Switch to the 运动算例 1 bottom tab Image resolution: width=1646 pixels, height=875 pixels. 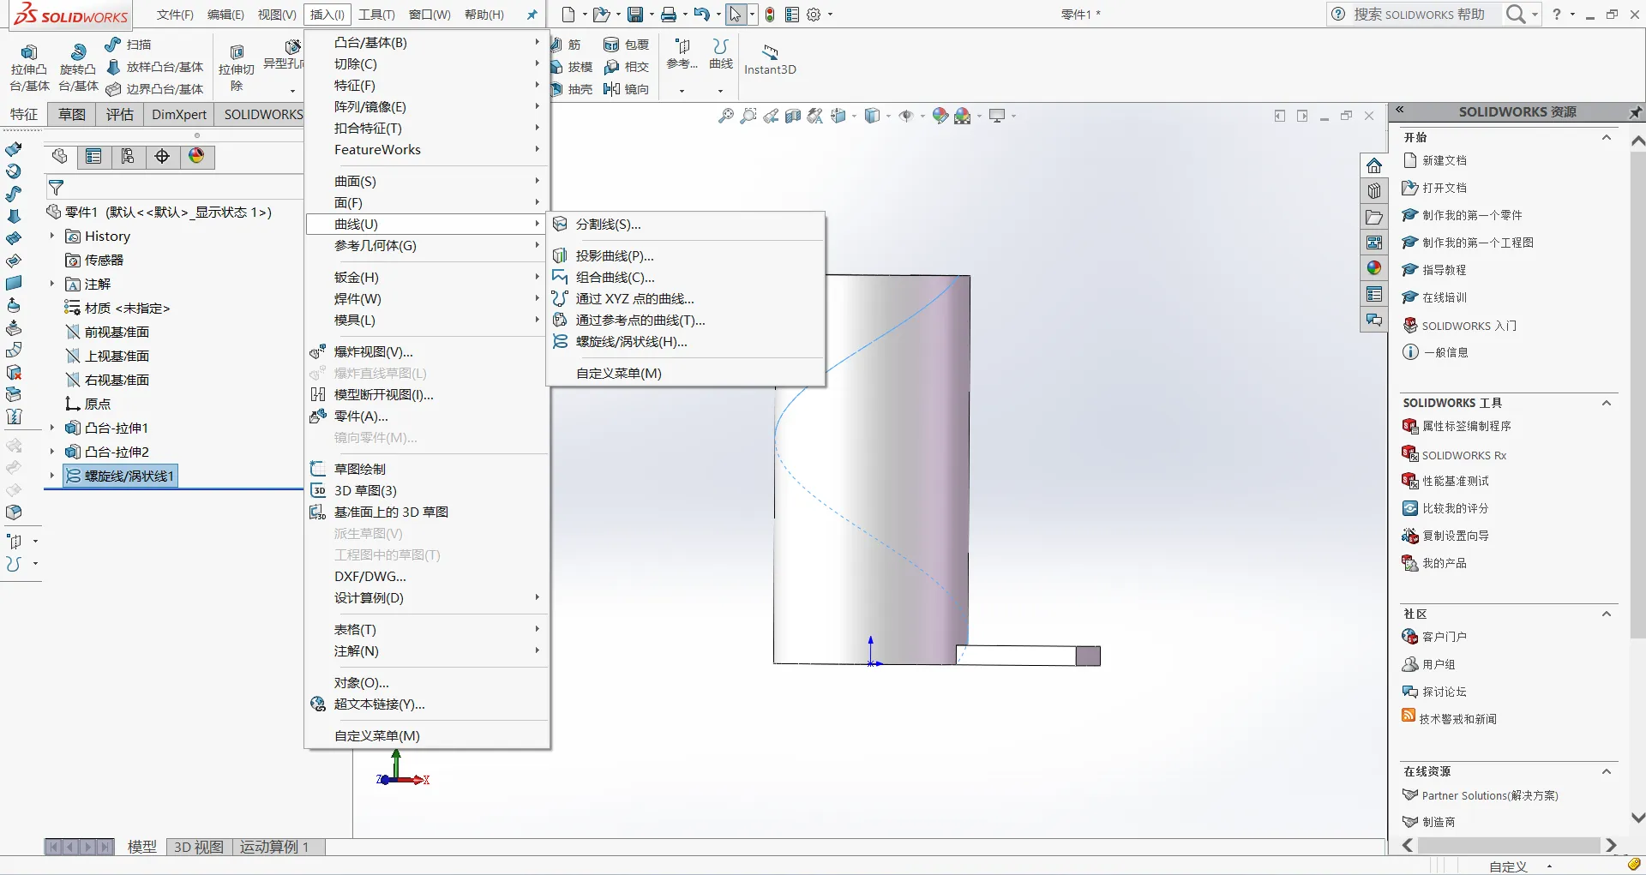click(x=274, y=847)
